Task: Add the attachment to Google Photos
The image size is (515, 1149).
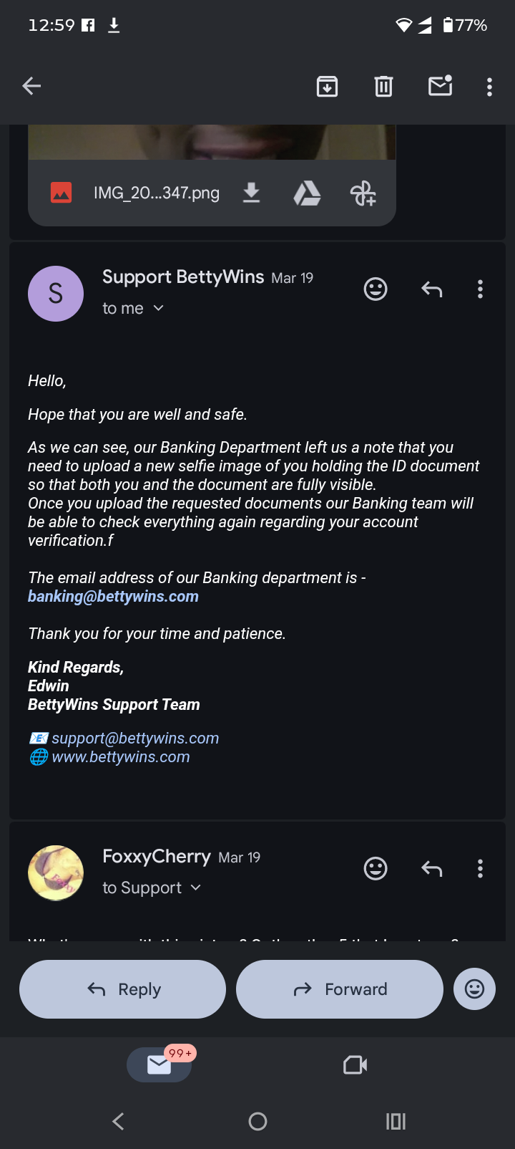Action: pos(363,193)
